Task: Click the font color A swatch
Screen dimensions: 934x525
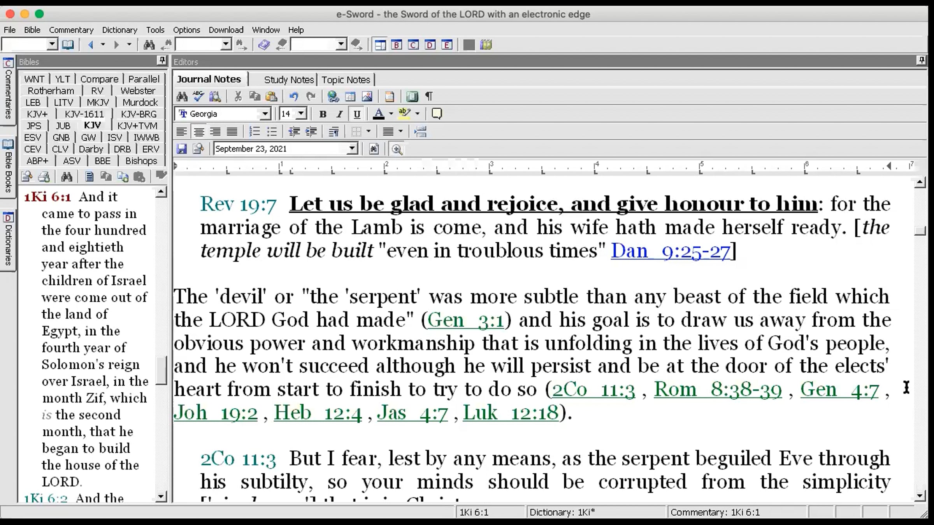Action: 378,114
